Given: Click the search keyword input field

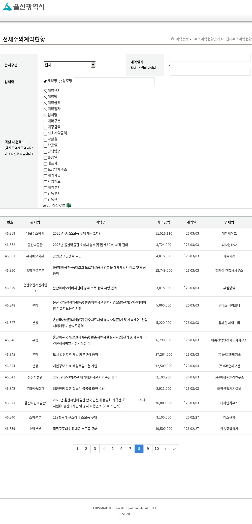Looking at the screenshot, I should point(114,81).
